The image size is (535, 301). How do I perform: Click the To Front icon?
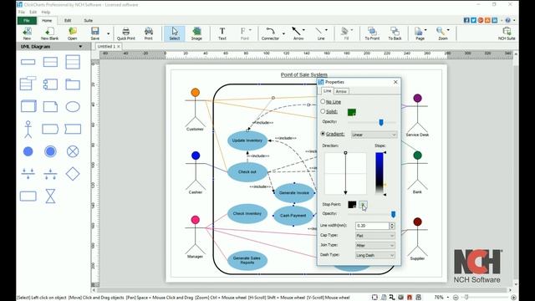point(372,33)
